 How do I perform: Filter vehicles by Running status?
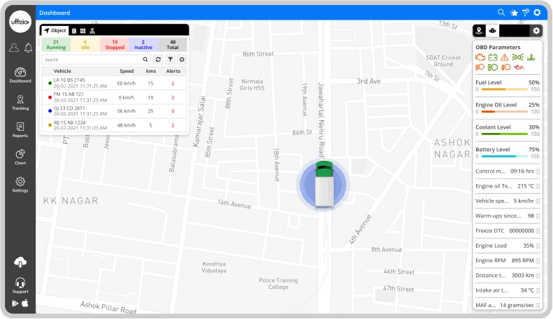[56, 45]
